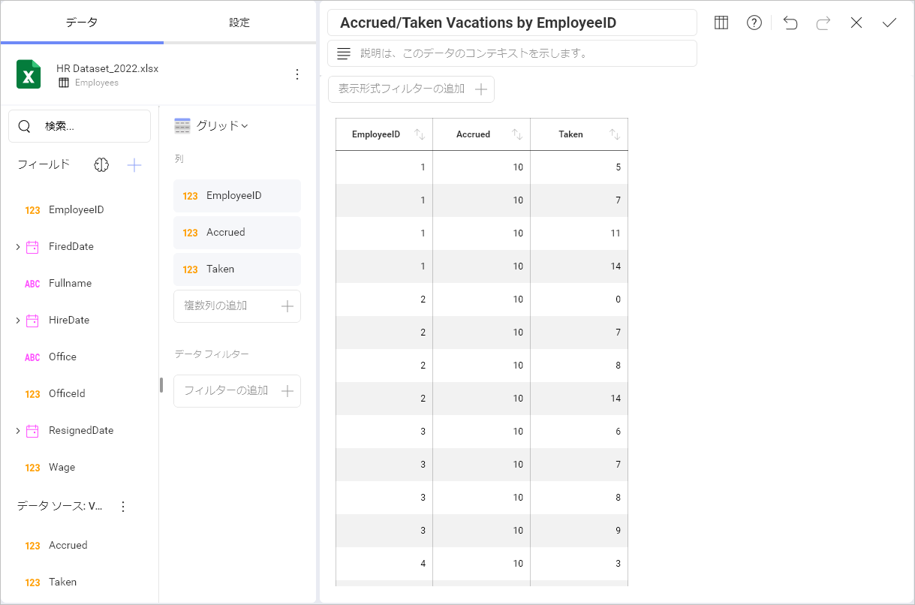Click the HR Dataset_2022.xlsx file name
915x605 pixels.
coord(107,68)
